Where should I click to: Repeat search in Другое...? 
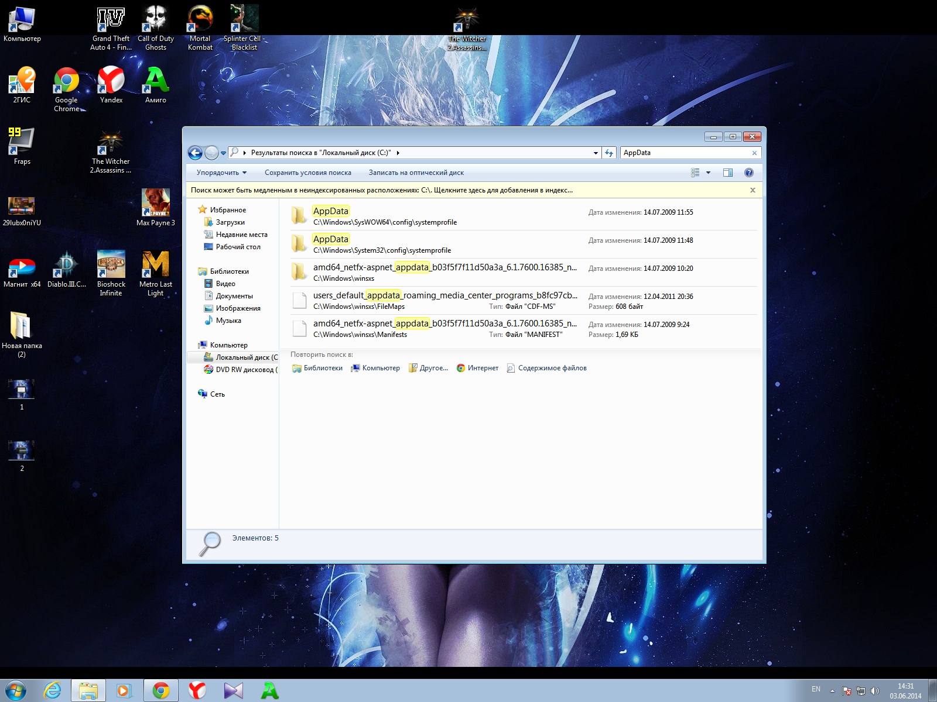(x=428, y=368)
